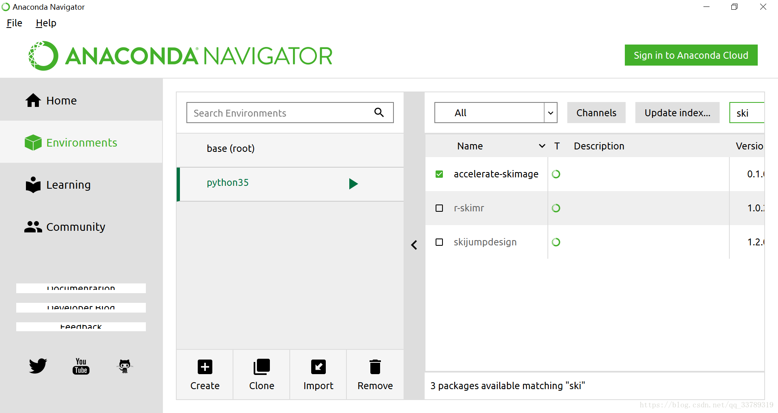Open the Twitter bird icon link
778x413 pixels.
(38, 366)
